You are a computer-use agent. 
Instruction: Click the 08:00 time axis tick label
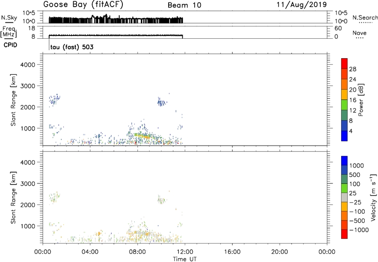(x=137, y=252)
